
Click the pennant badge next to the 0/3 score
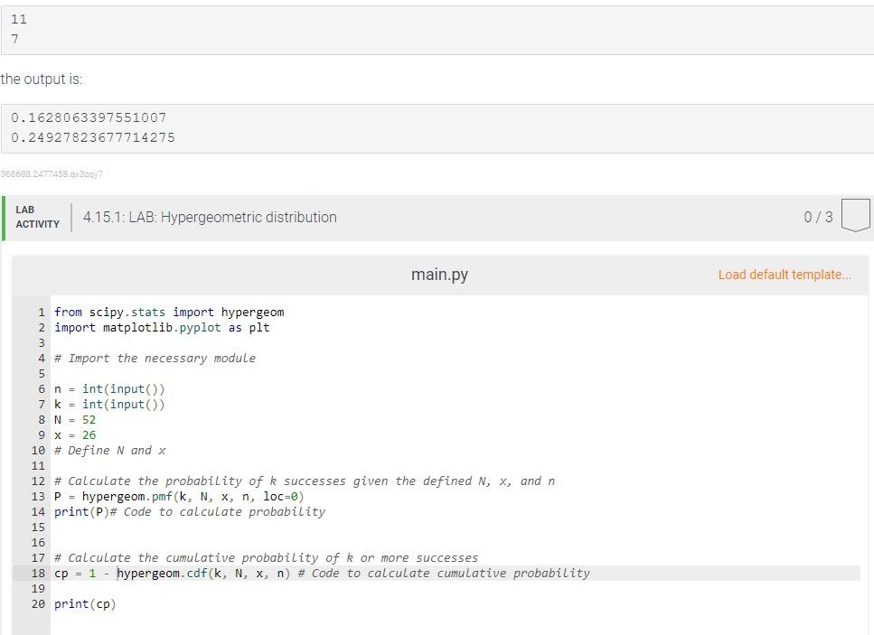tap(857, 215)
